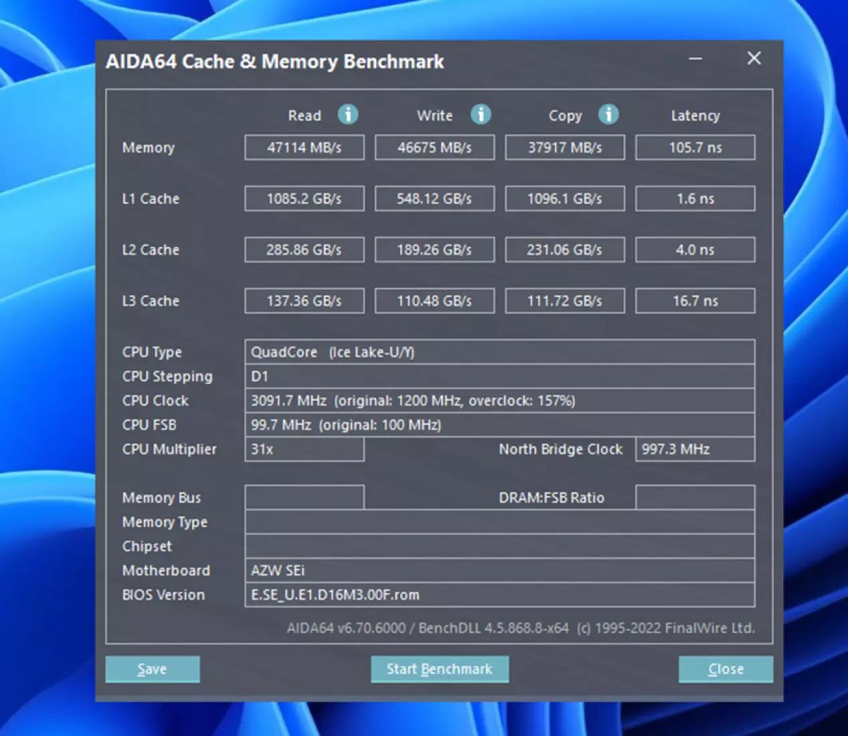Click the Write column header label
Image resolution: width=848 pixels, height=736 pixels.
(x=435, y=116)
